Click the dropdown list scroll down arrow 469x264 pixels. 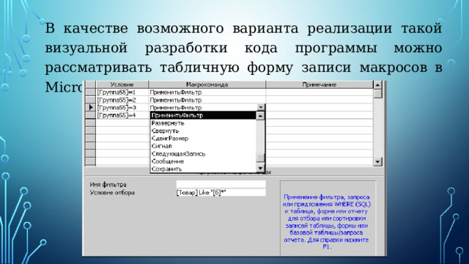click(261, 169)
